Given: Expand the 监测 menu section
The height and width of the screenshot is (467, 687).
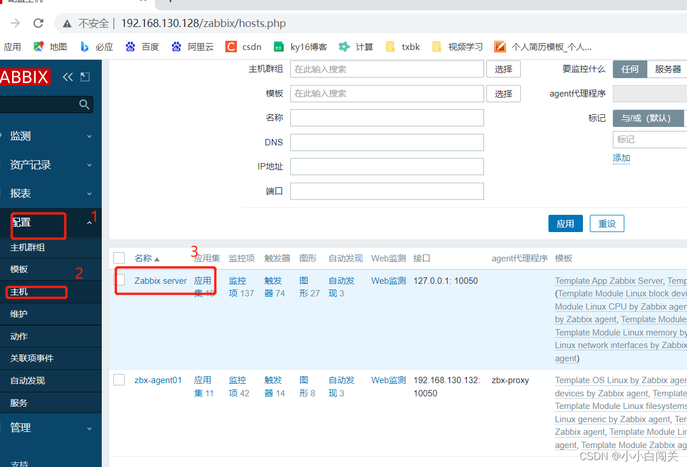Looking at the screenshot, I should pos(51,136).
